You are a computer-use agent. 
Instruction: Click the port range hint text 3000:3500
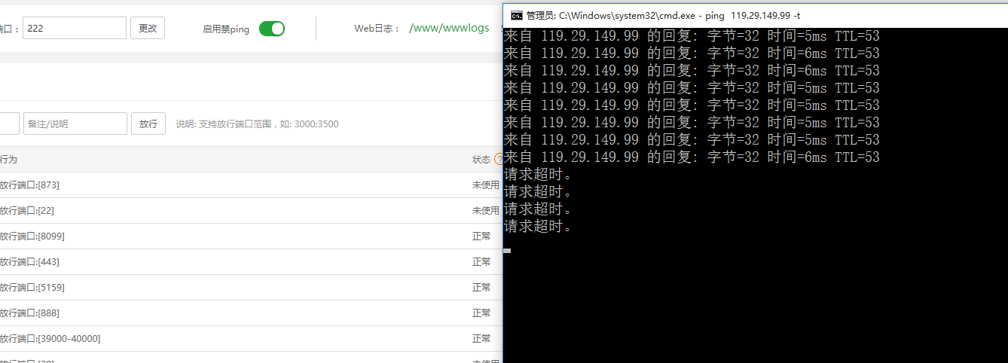click(x=318, y=124)
